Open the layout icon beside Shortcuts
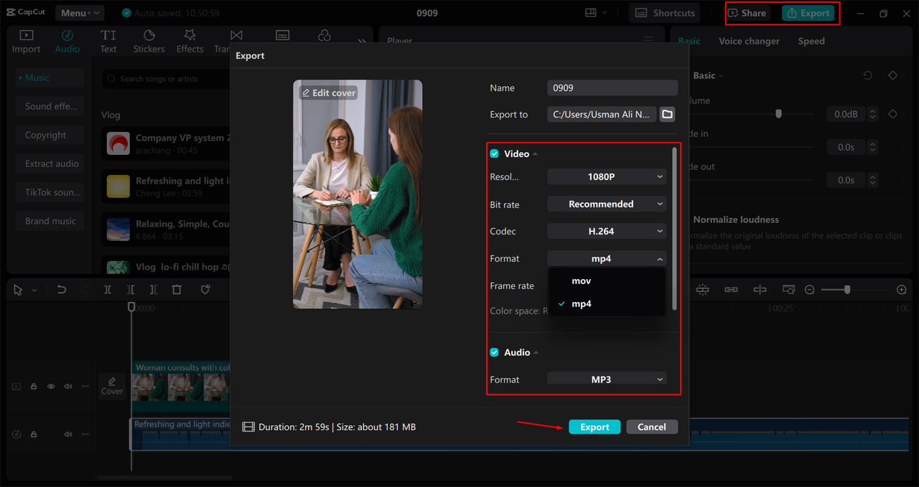This screenshot has width=919, height=487. tap(591, 13)
